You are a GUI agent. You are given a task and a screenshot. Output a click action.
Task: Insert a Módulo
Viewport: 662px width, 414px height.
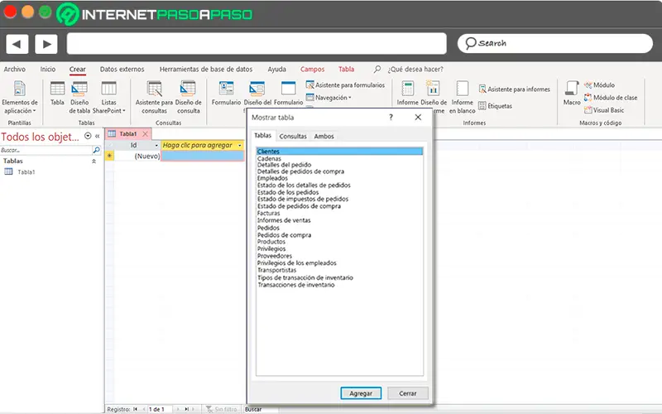coord(599,85)
